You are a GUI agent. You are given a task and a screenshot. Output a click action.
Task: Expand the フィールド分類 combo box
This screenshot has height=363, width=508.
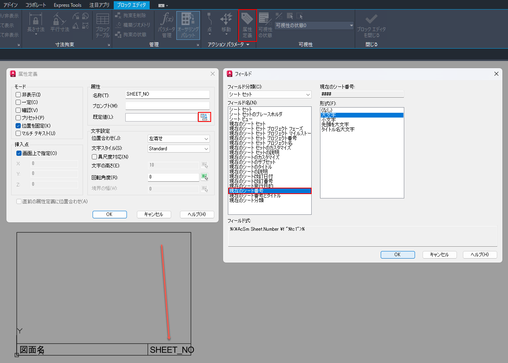[x=269, y=94]
